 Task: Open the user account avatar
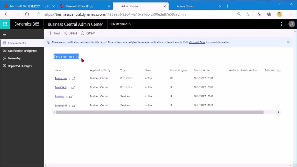[292, 24]
